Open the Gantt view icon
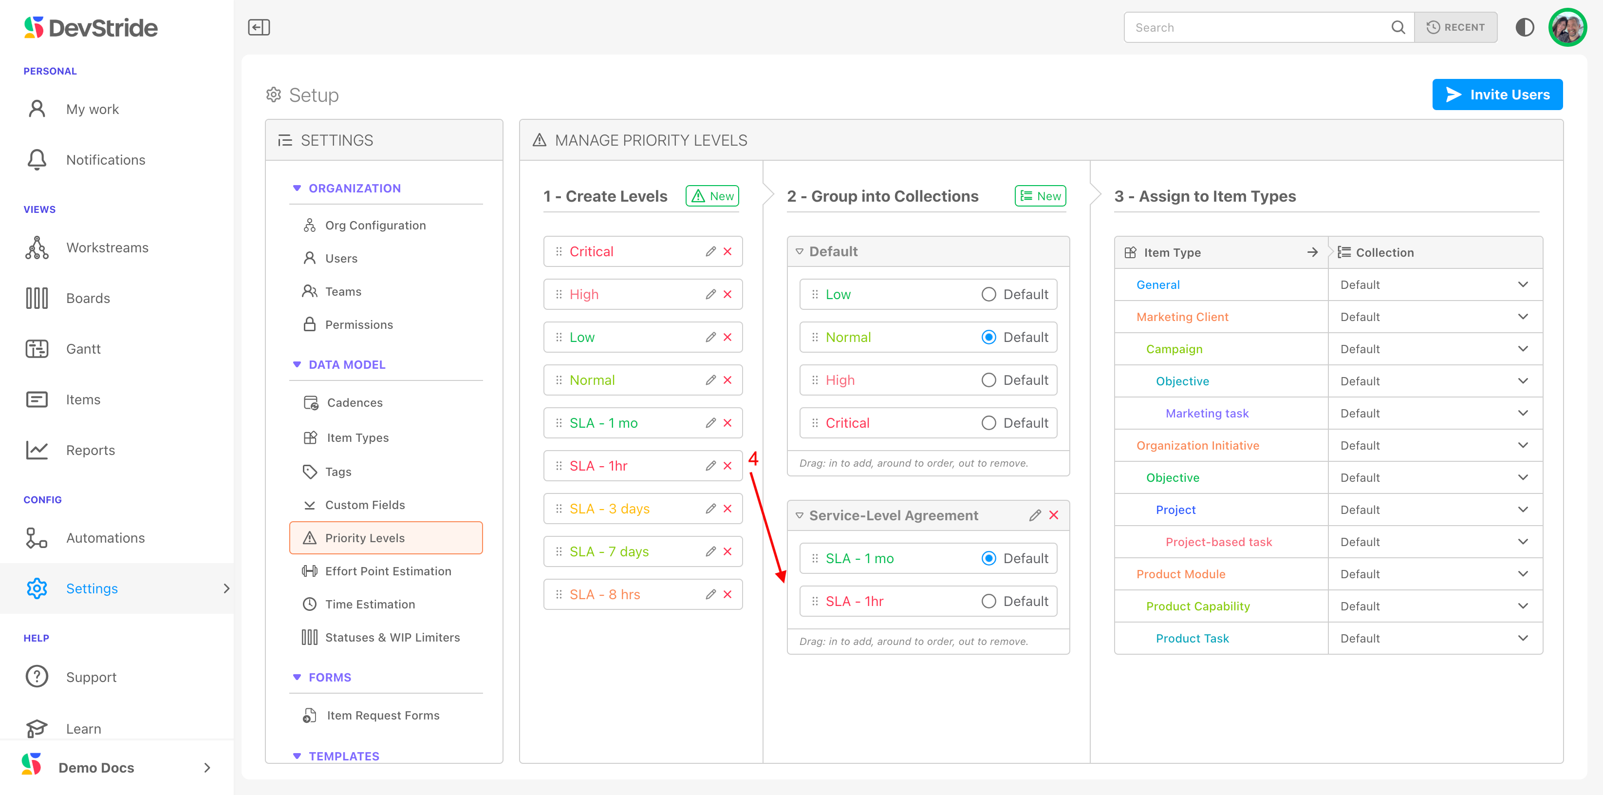This screenshot has width=1603, height=795. click(37, 349)
